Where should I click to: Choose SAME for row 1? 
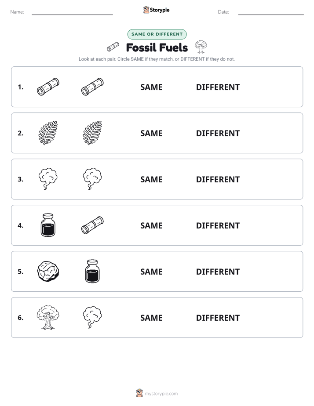(x=151, y=87)
